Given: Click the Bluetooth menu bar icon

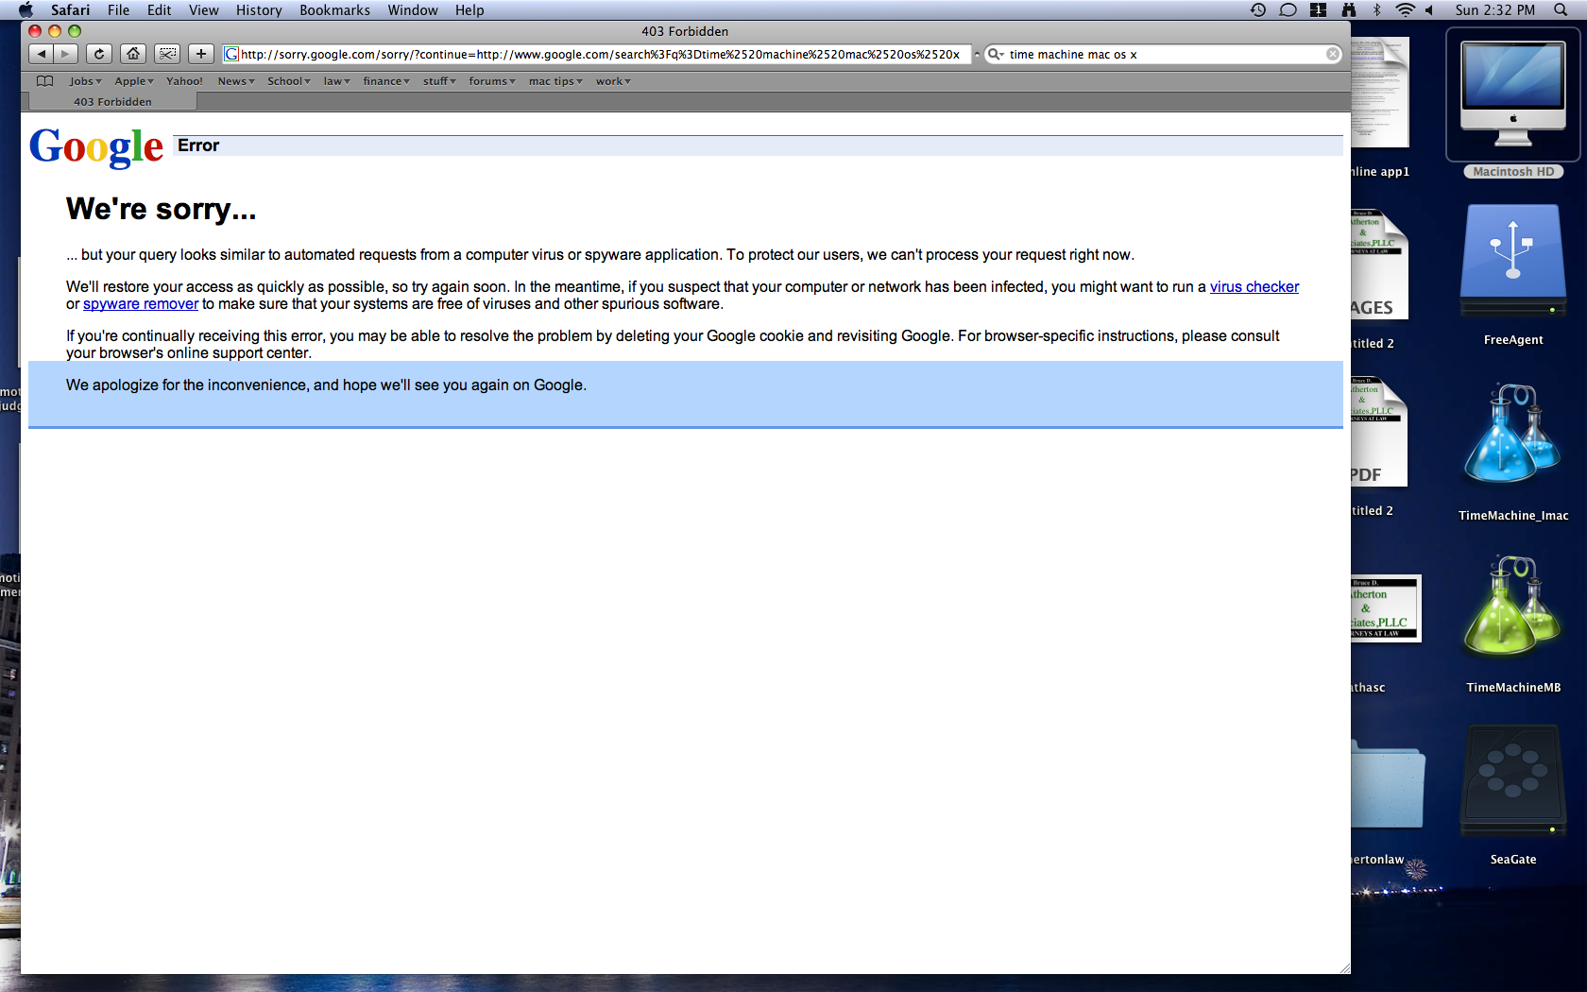Looking at the screenshot, I should (x=1376, y=10).
